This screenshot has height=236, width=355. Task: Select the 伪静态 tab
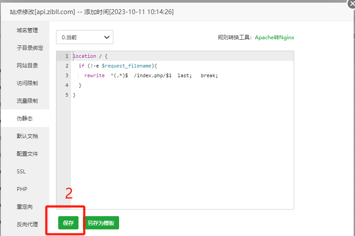[x=25, y=119]
